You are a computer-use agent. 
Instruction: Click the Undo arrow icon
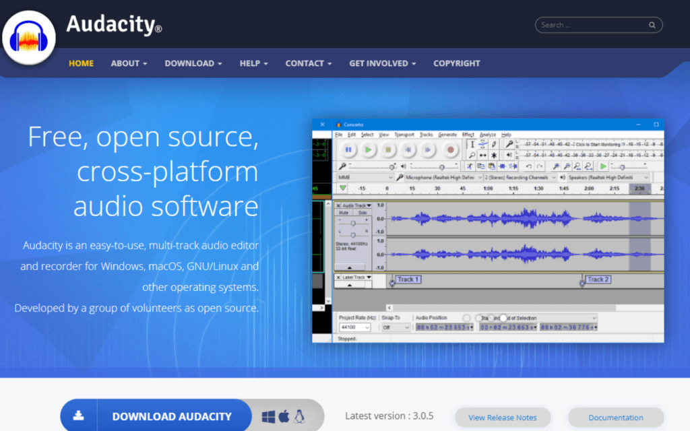point(528,166)
